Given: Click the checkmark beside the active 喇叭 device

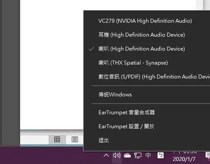Looking at the screenshot, I should [x=91, y=49].
